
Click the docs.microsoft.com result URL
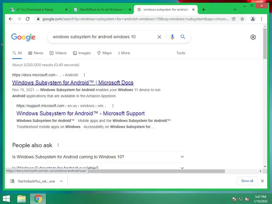tap(45, 75)
